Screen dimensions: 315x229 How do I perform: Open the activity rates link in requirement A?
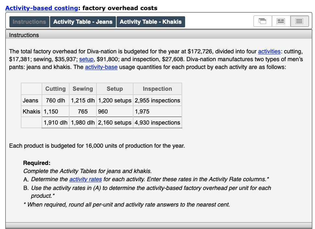[85, 179]
